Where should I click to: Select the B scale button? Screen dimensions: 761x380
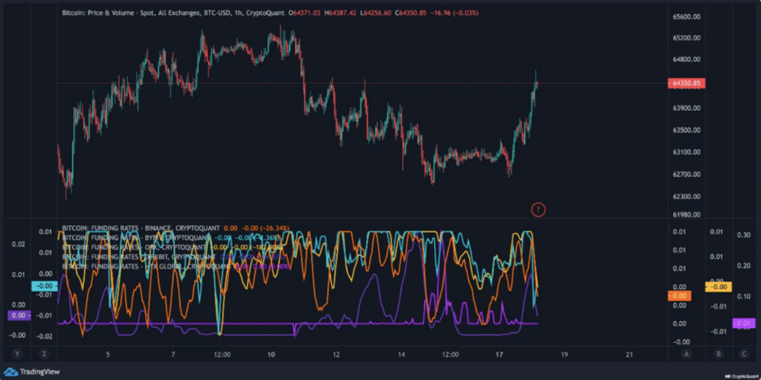717,354
